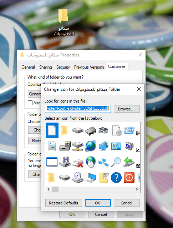
Task: Click the icon file path input field
Action: click(78, 109)
